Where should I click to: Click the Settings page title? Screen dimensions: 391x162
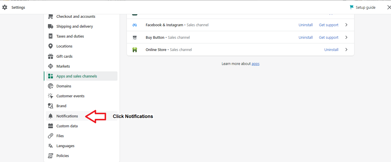(18, 7)
